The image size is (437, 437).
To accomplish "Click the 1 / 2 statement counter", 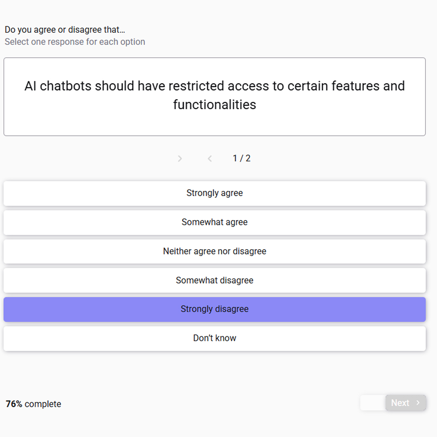I will coord(242,158).
